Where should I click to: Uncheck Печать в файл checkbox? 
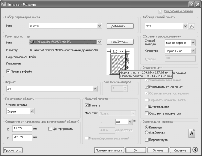8,71
